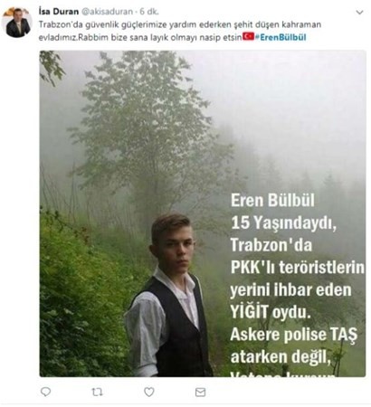Viewport: 371px width, 407px height.
Task: Click the reply speech bubble icon
Action: [x=45, y=392]
